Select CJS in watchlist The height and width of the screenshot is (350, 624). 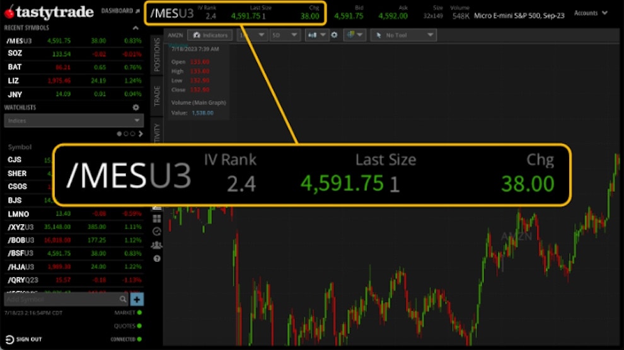point(14,160)
